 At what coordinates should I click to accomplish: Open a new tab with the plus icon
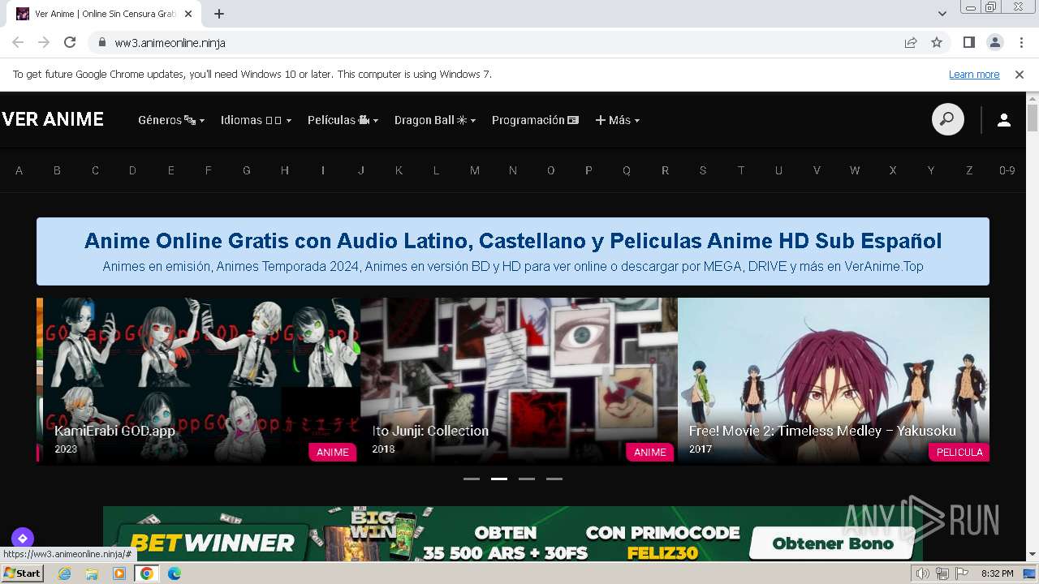(219, 14)
